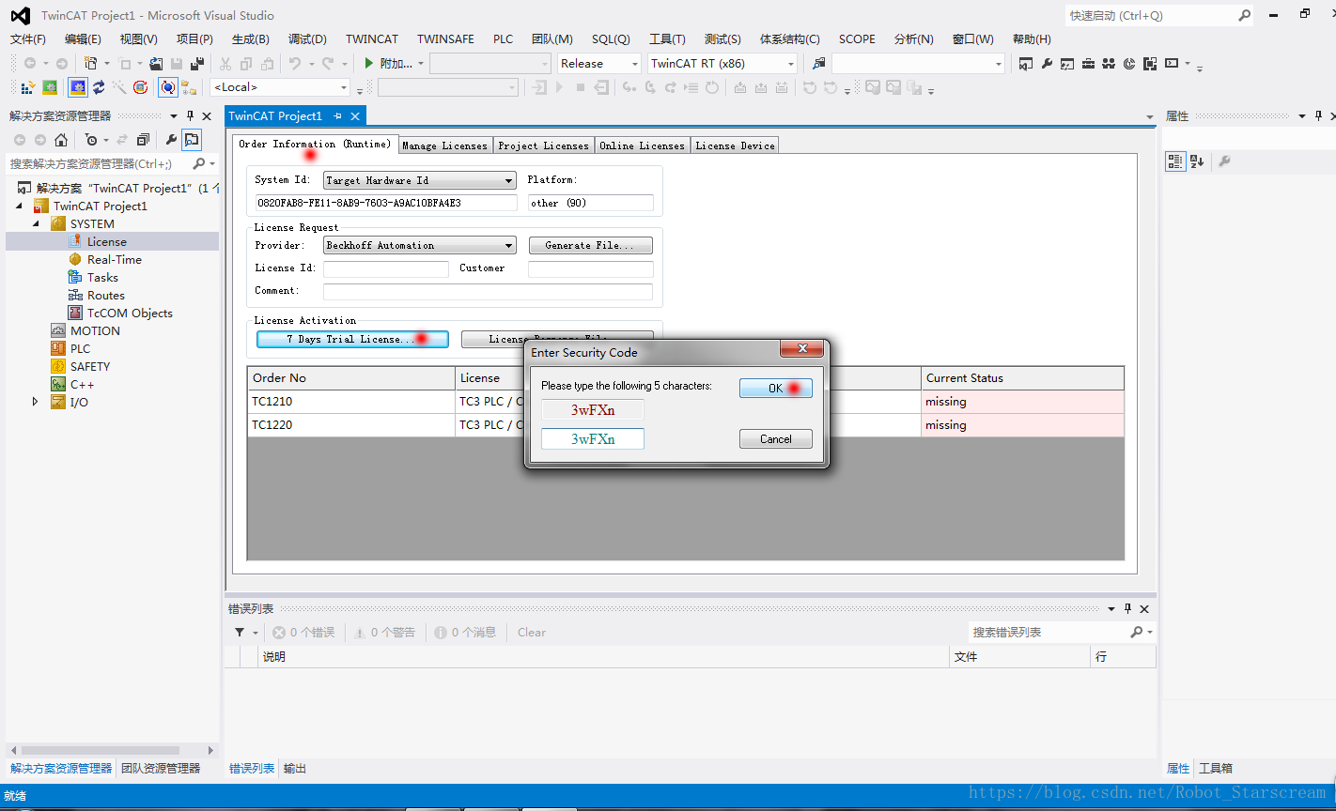1336x811 pixels.
Task: Click the security code input field
Action: tap(593, 439)
